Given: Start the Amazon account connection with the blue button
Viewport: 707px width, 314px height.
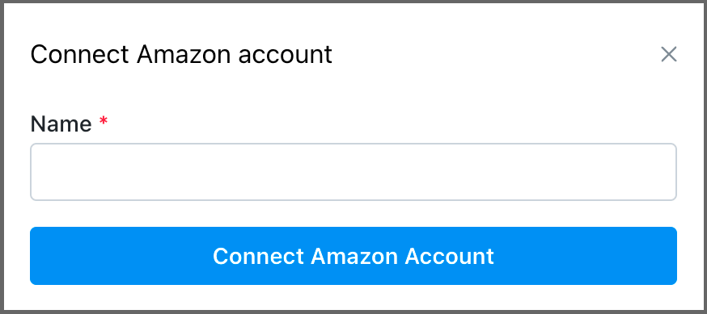Looking at the screenshot, I should (353, 256).
